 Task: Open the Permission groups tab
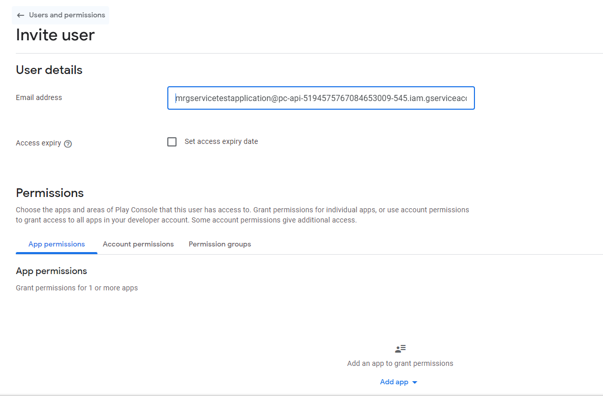click(220, 244)
